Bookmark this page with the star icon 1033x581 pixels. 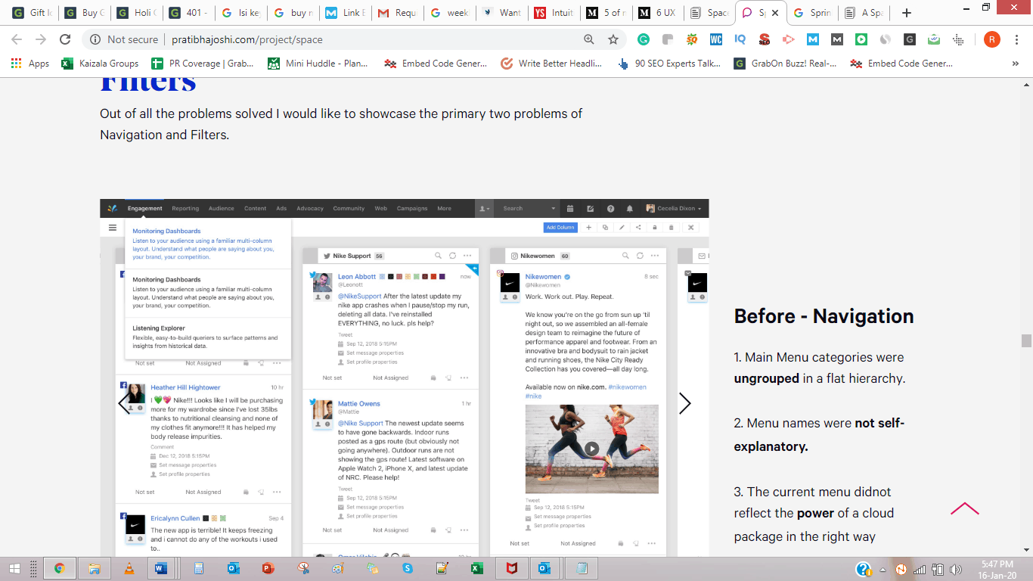point(613,39)
